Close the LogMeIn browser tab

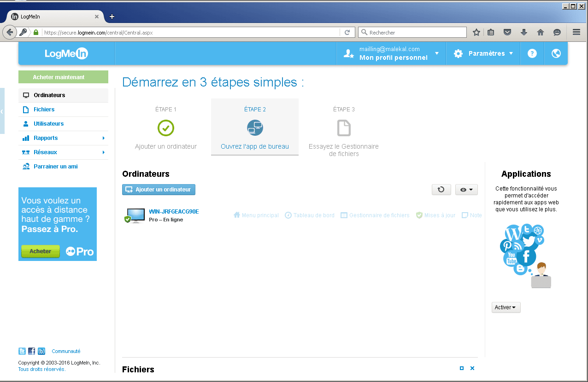[x=97, y=17]
